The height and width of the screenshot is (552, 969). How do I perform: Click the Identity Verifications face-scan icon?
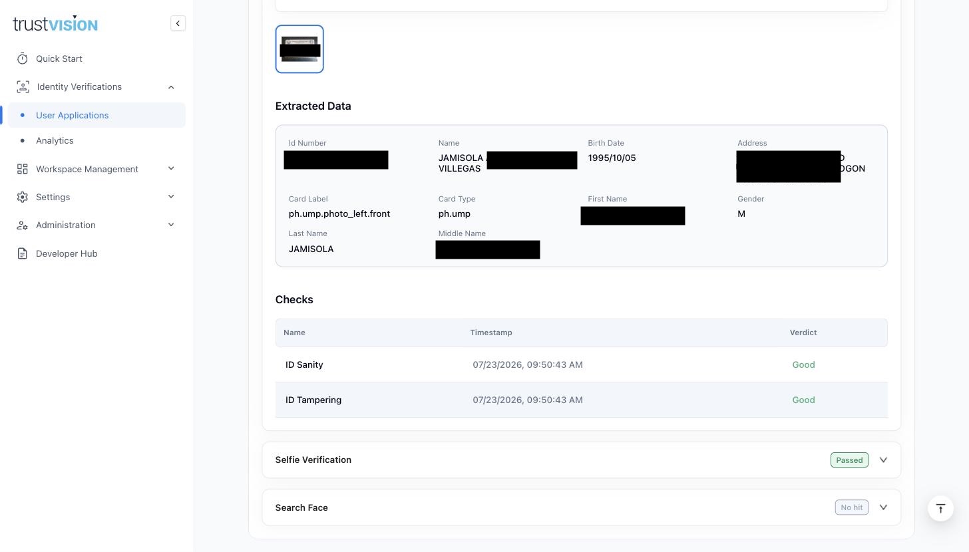pyautogui.click(x=23, y=87)
